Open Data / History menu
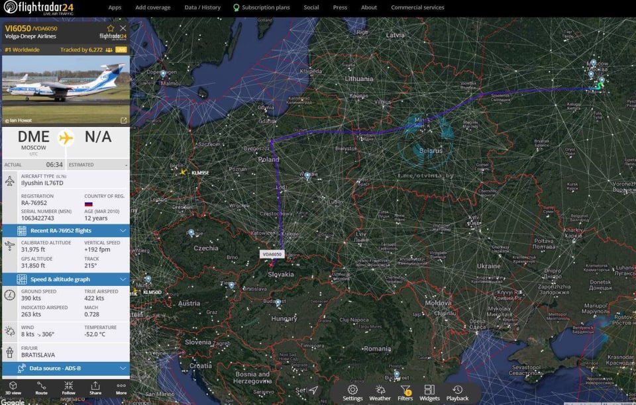This screenshot has width=636, height=405. [x=203, y=7]
